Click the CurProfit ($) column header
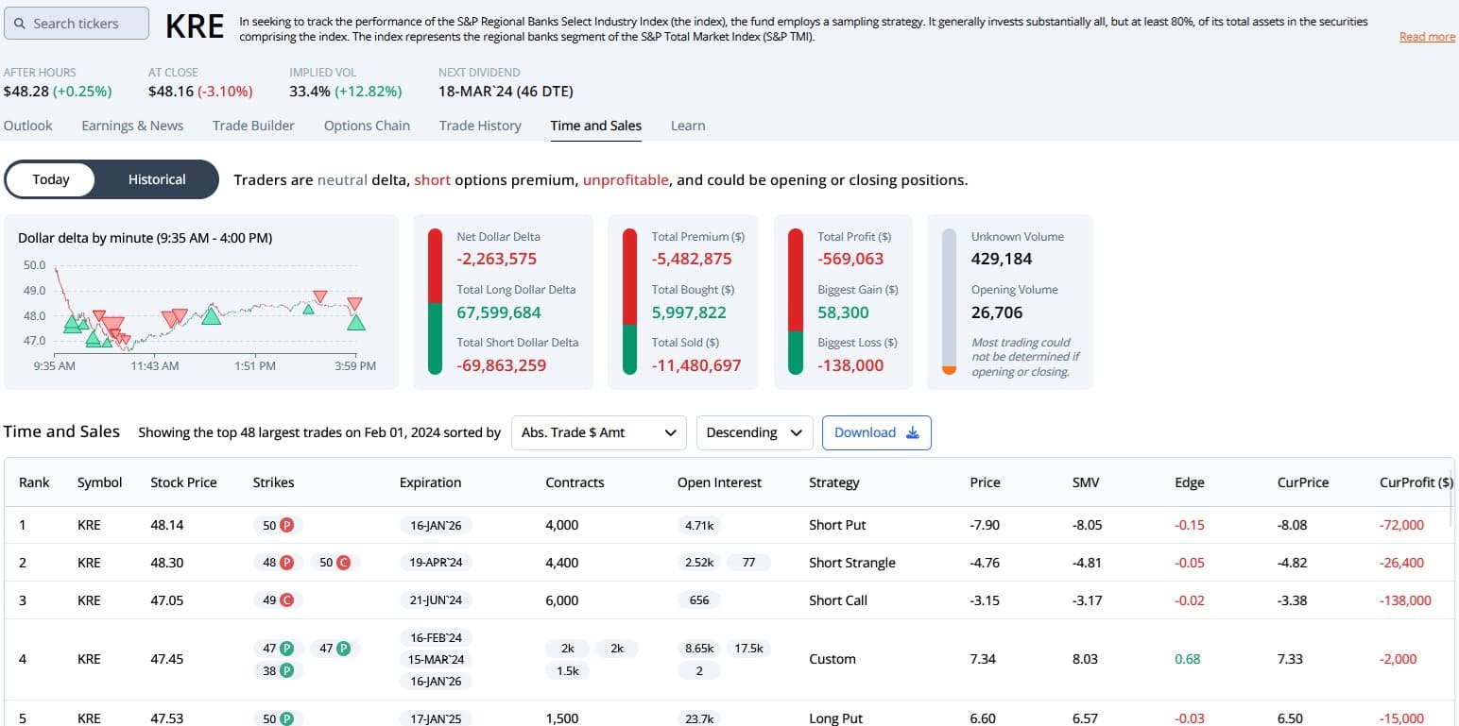The width and height of the screenshot is (1459, 726). [1416, 482]
